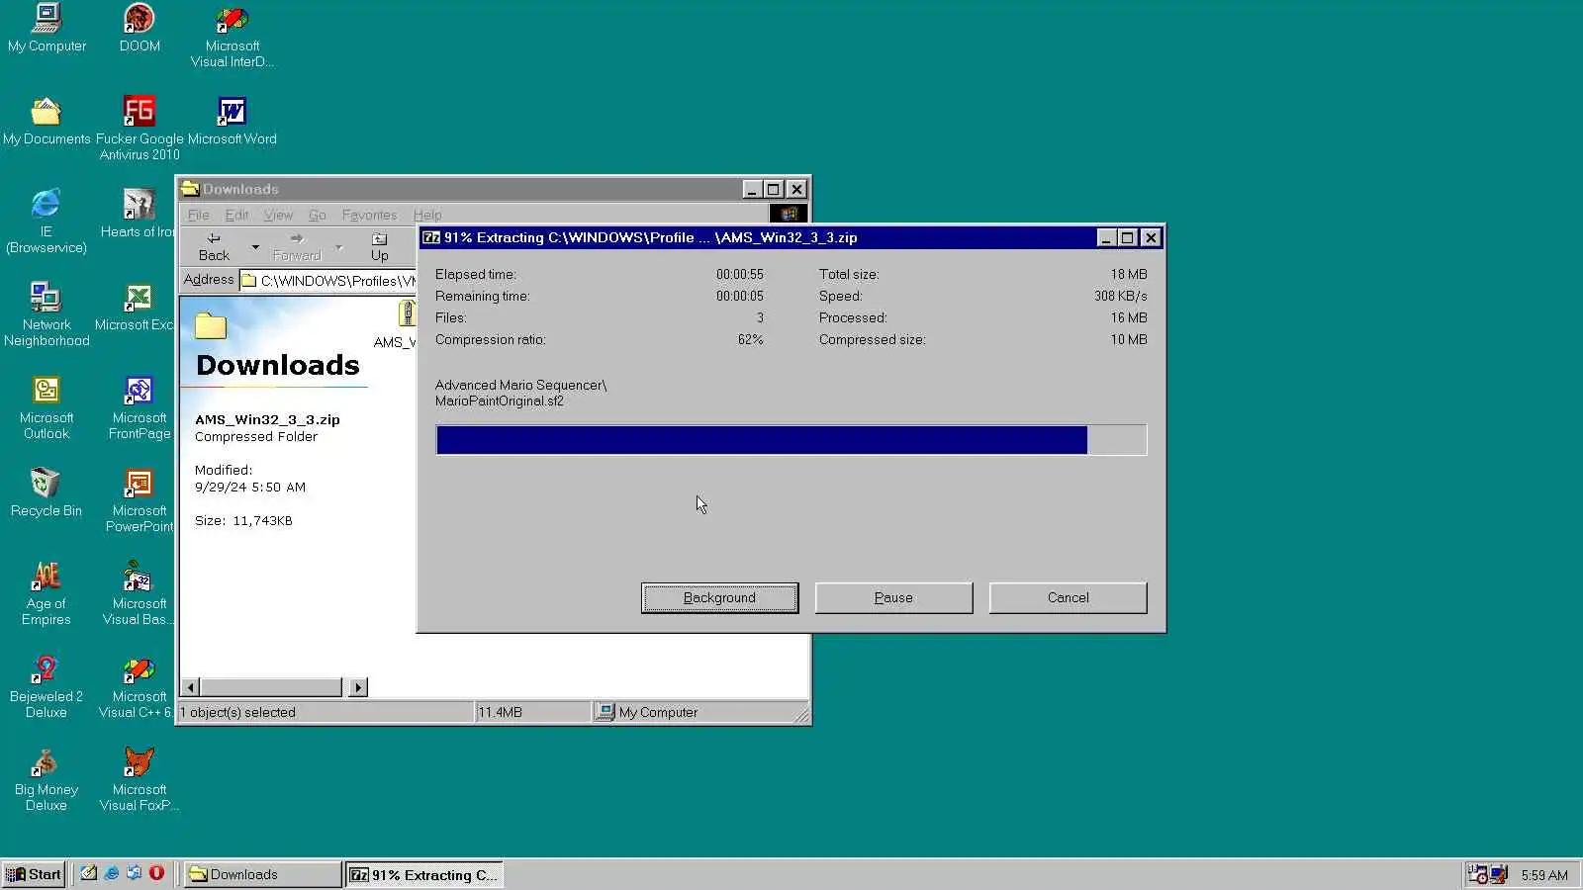Open the Microsoft Visual Basic shortcut
1583x890 pixels.
click(x=139, y=593)
